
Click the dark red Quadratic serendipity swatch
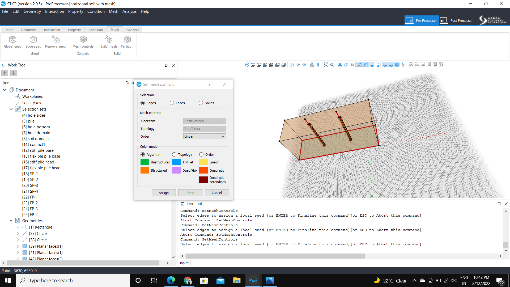tap(203, 180)
